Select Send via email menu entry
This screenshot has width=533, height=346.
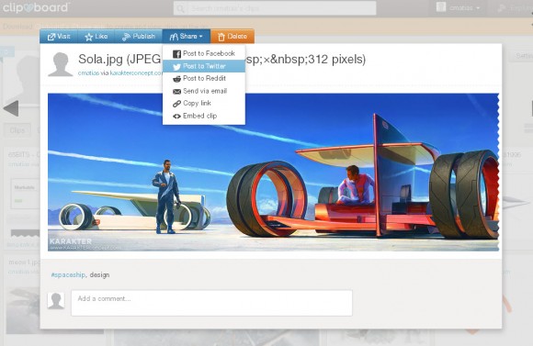(x=204, y=91)
